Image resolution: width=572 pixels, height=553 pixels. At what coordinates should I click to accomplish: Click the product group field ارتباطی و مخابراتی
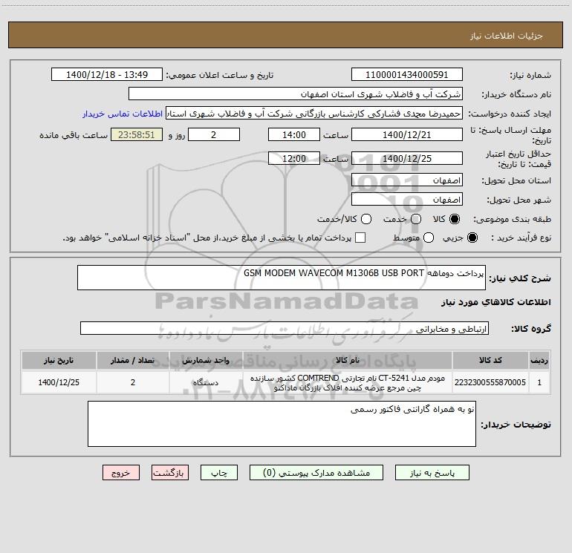[285, 328]
